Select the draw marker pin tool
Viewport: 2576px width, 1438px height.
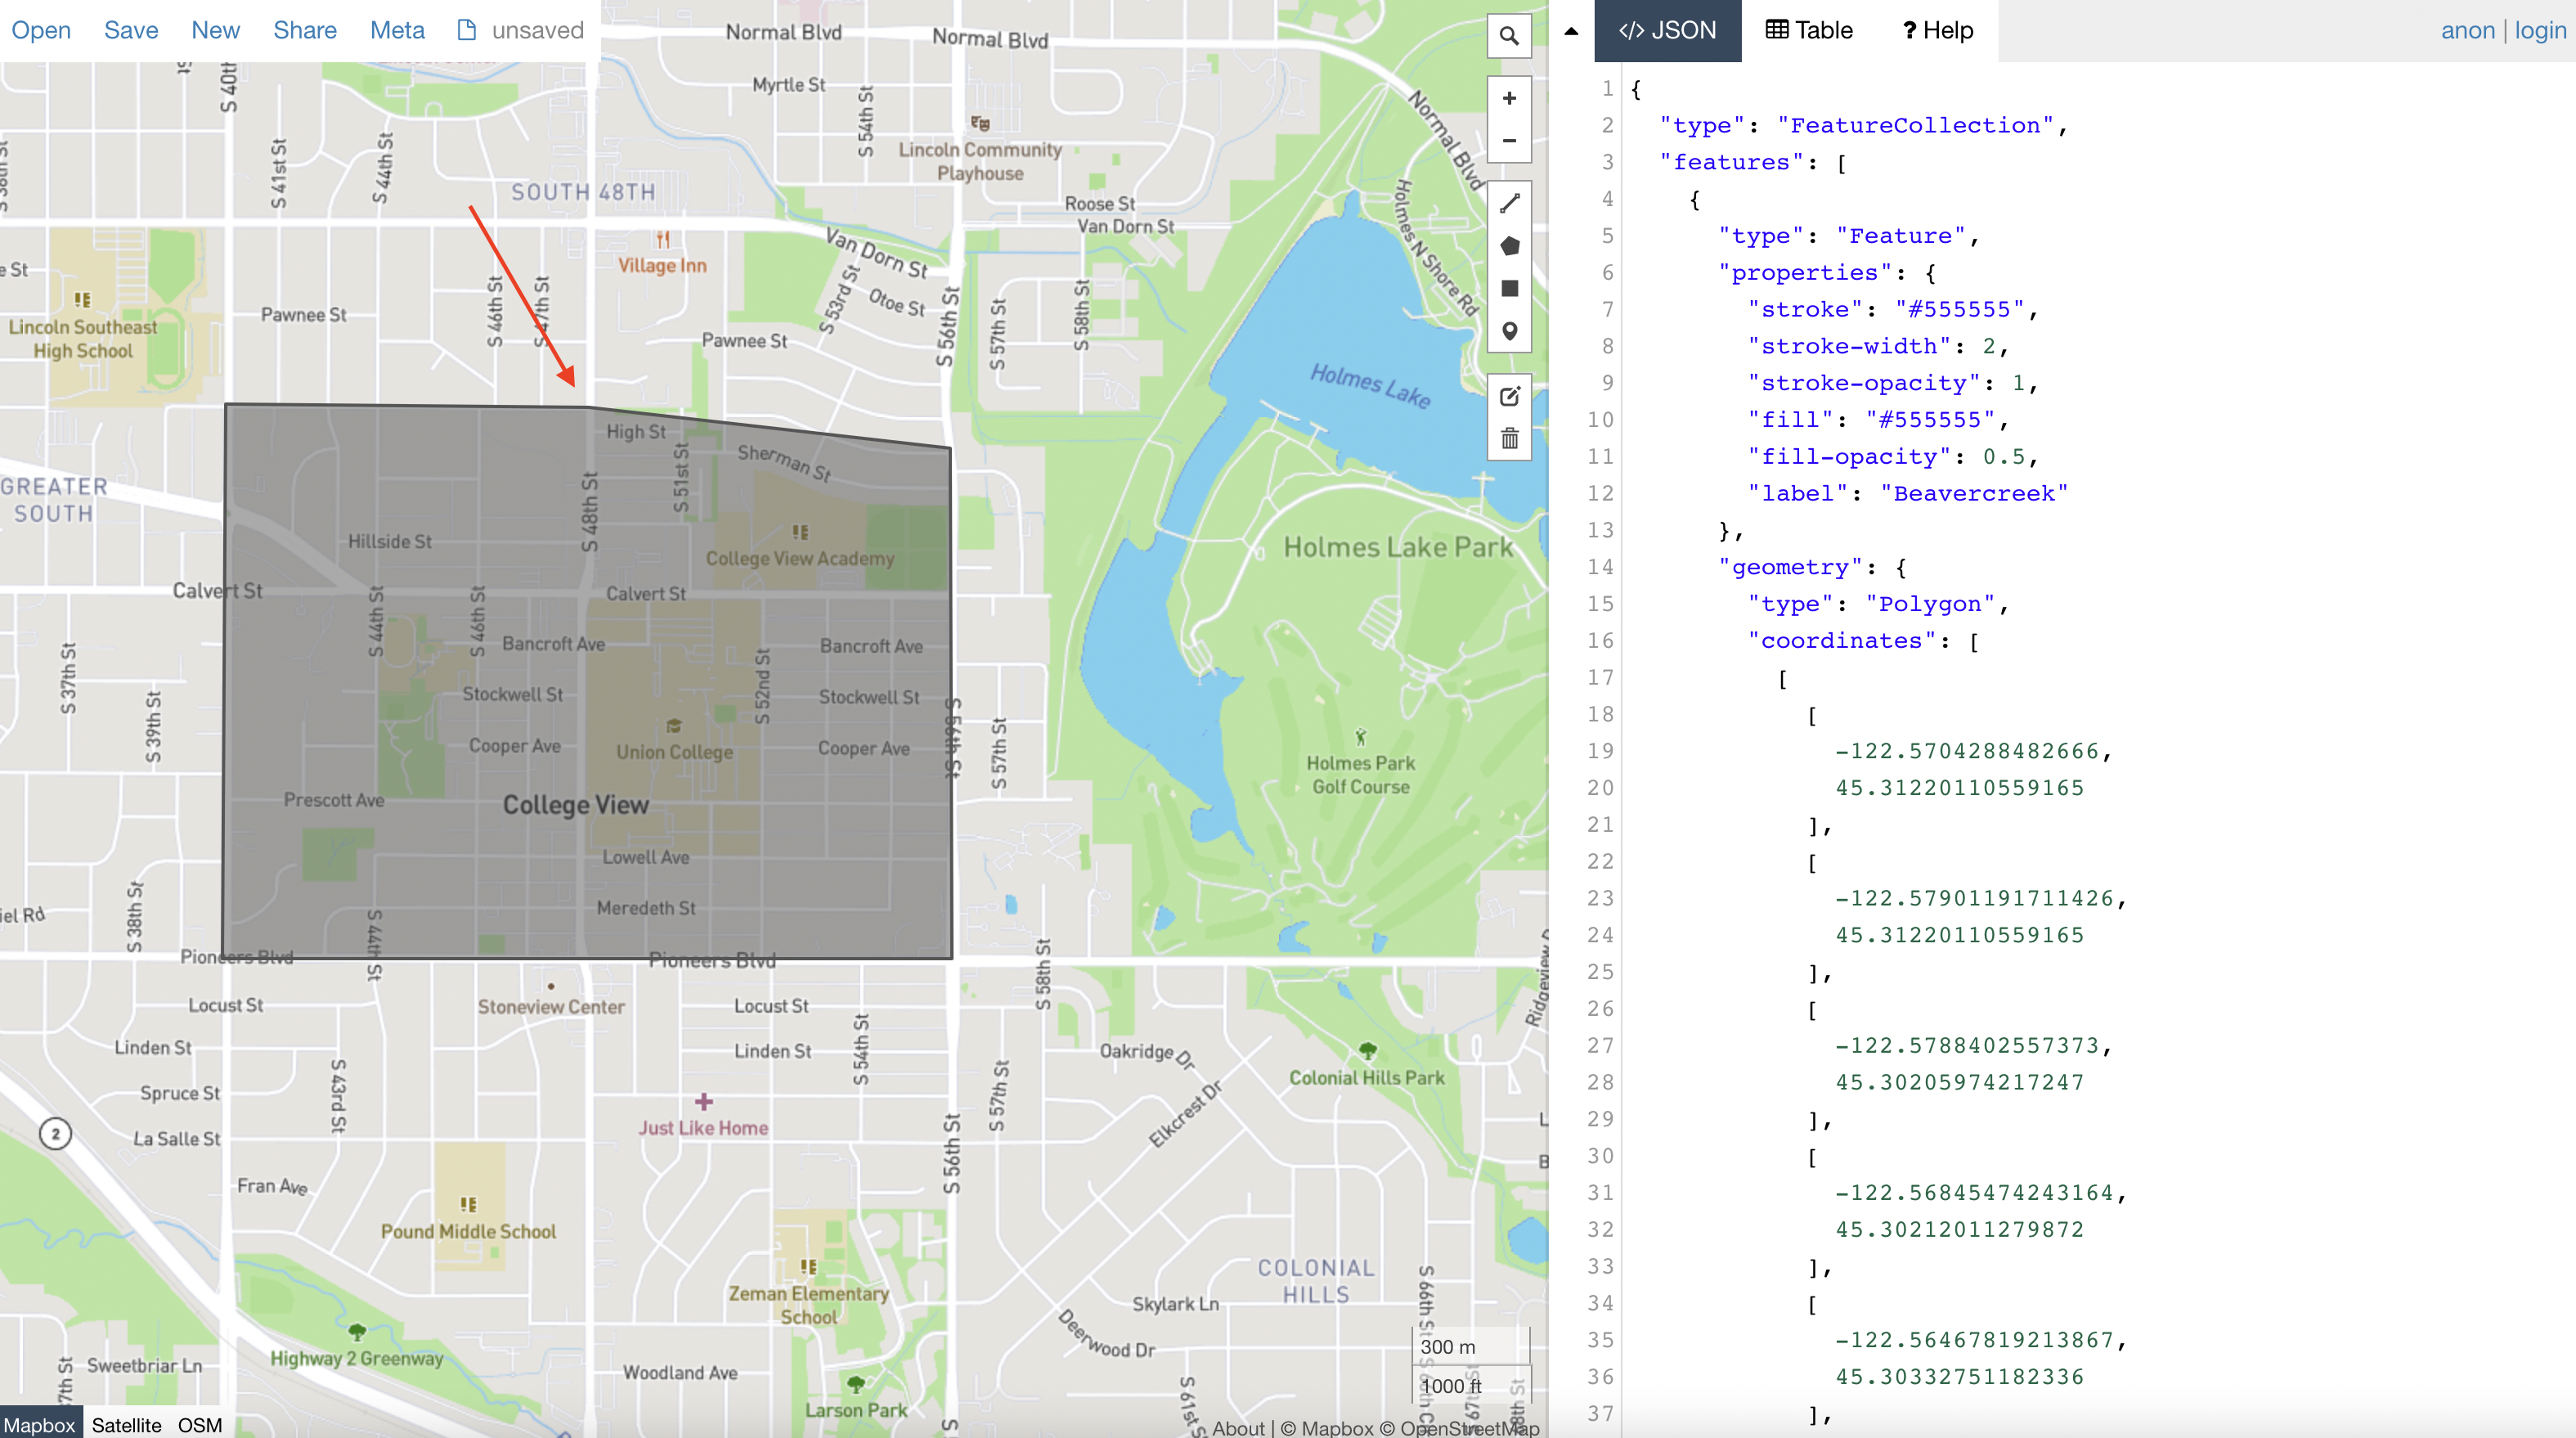(1509, 331)
